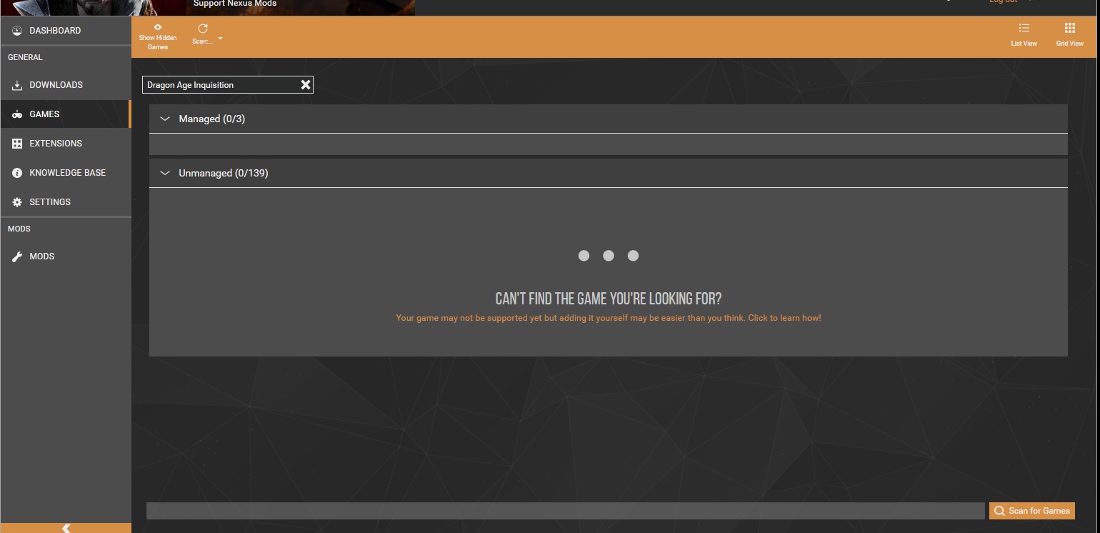Viewport: 1100px width, 533px height.
Task: Click the Dashboard gauge icon
Action: pos(17,31)
